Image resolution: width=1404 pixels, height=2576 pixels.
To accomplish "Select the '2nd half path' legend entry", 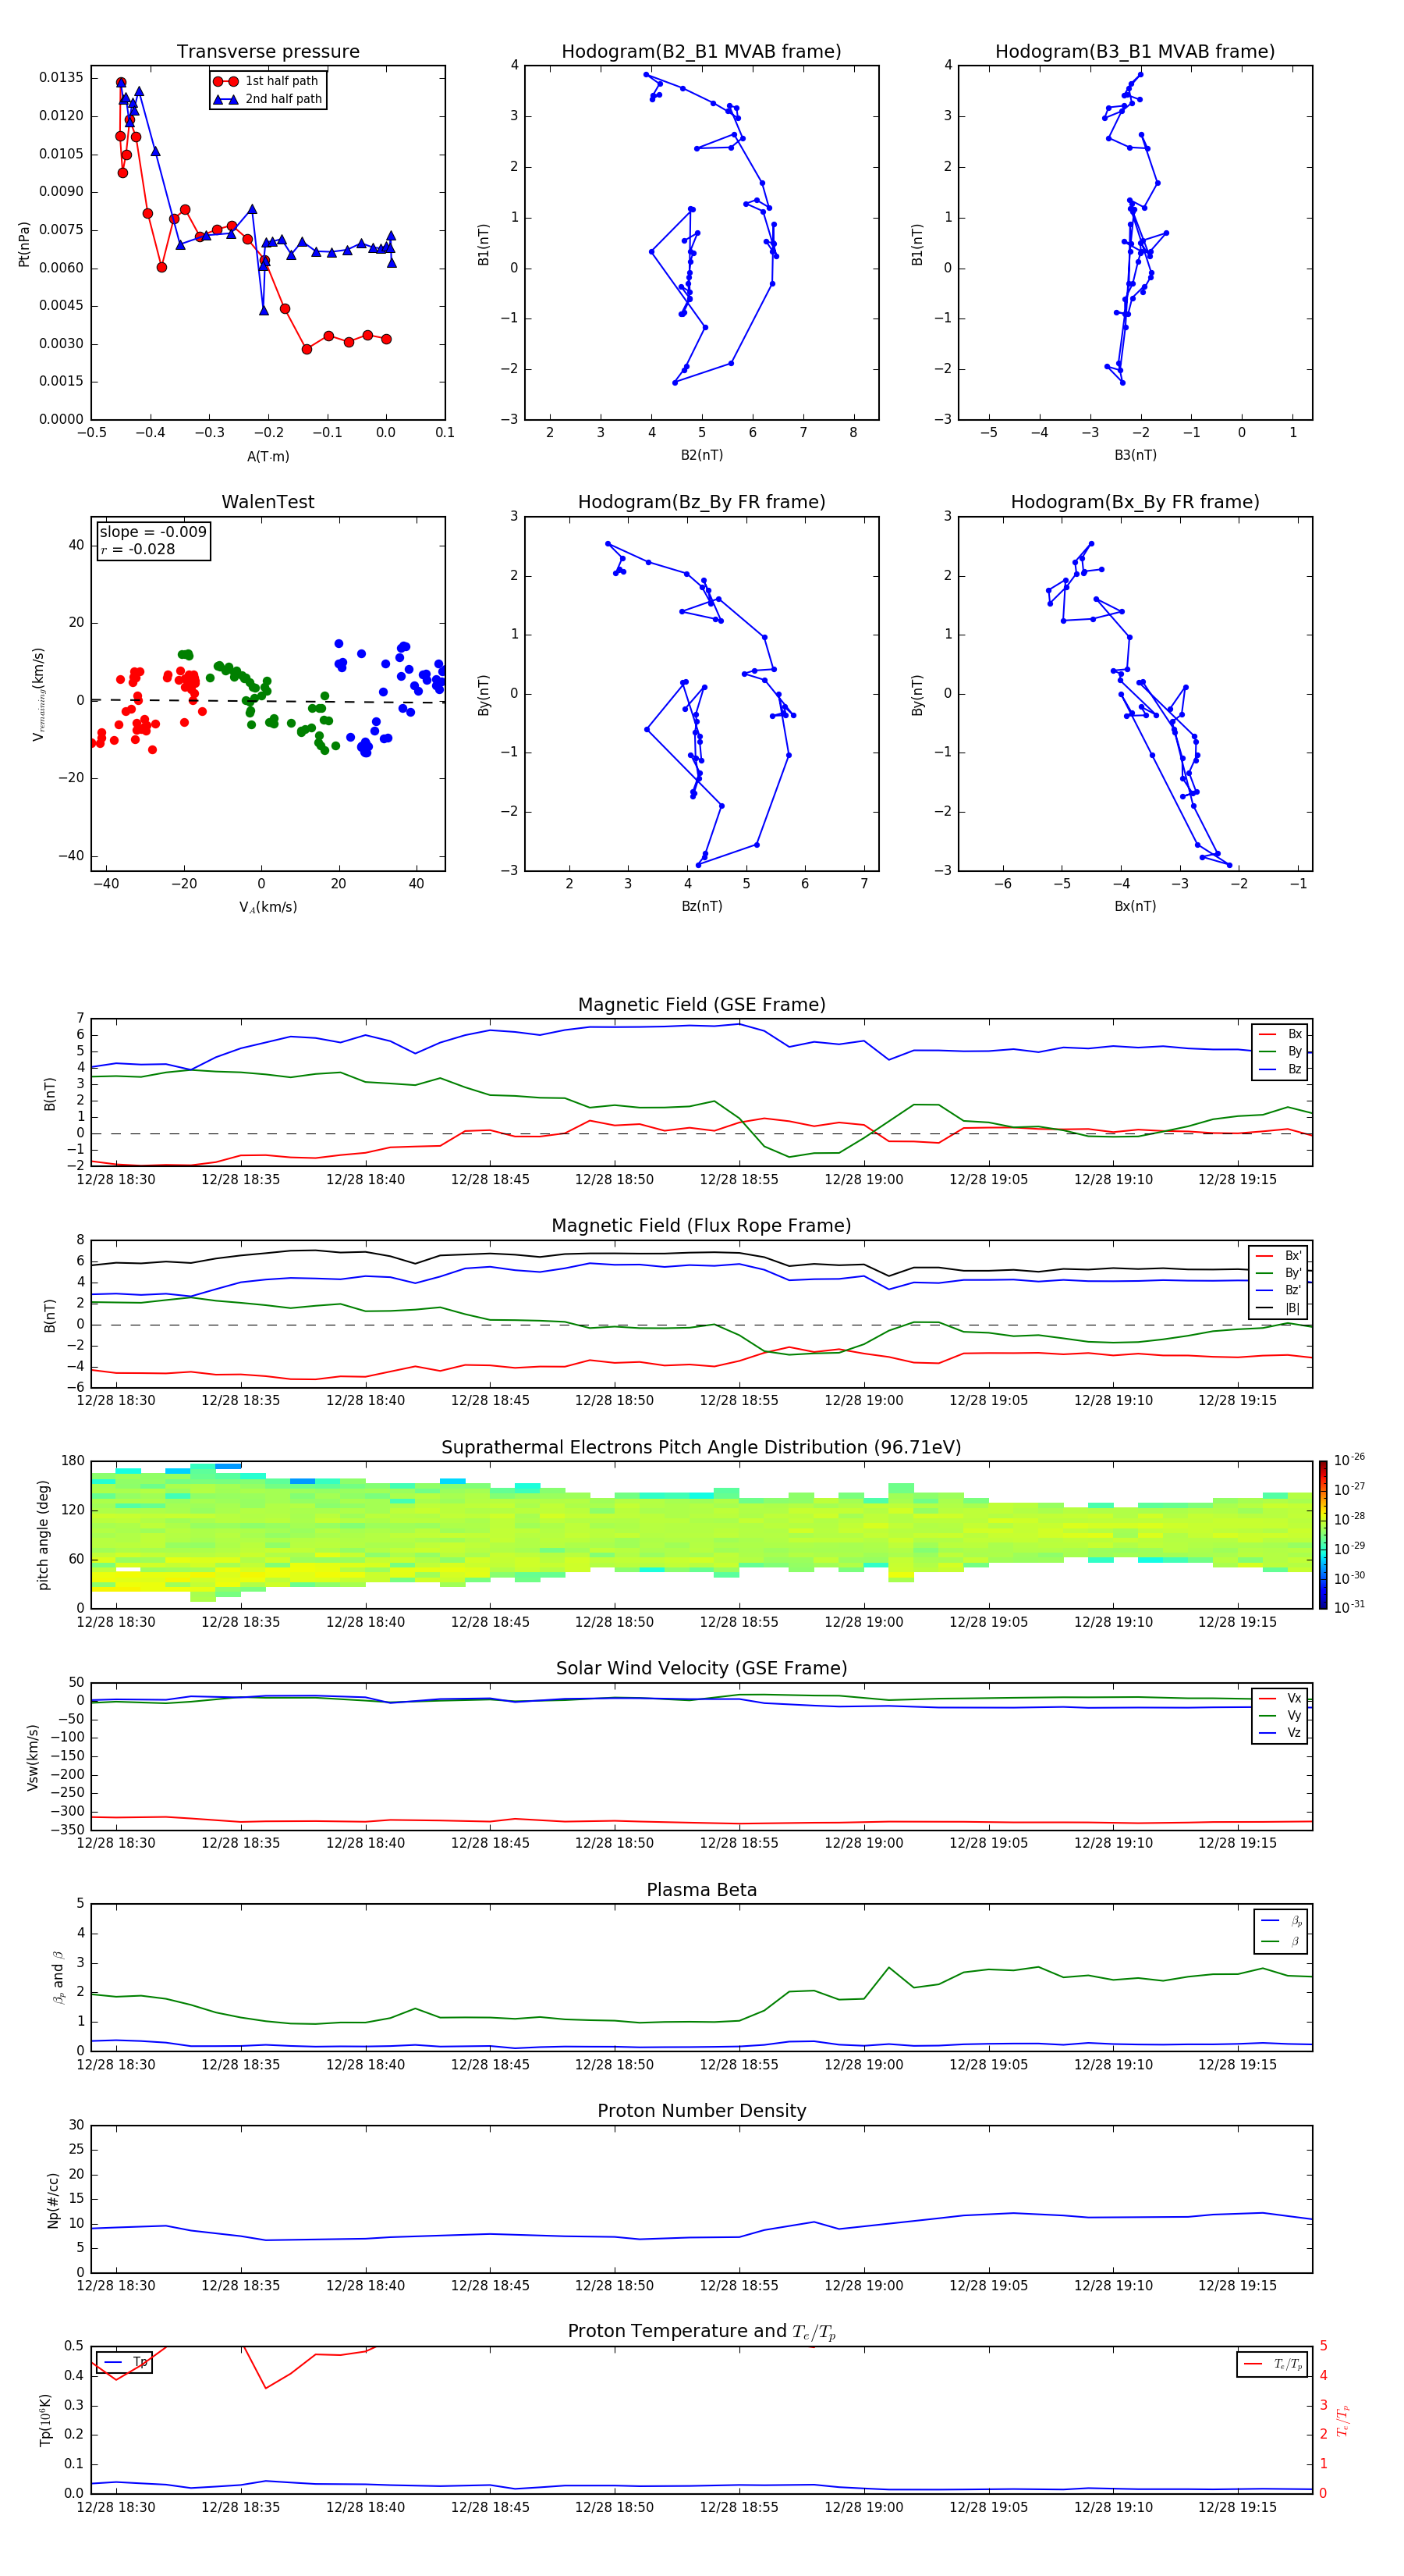I will pos(268,99).
